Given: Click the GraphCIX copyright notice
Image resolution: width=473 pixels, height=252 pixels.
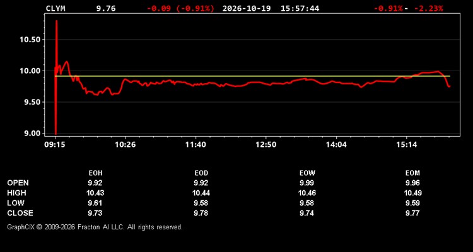Looking at the screenshot, I should click(x=95, y=227).
